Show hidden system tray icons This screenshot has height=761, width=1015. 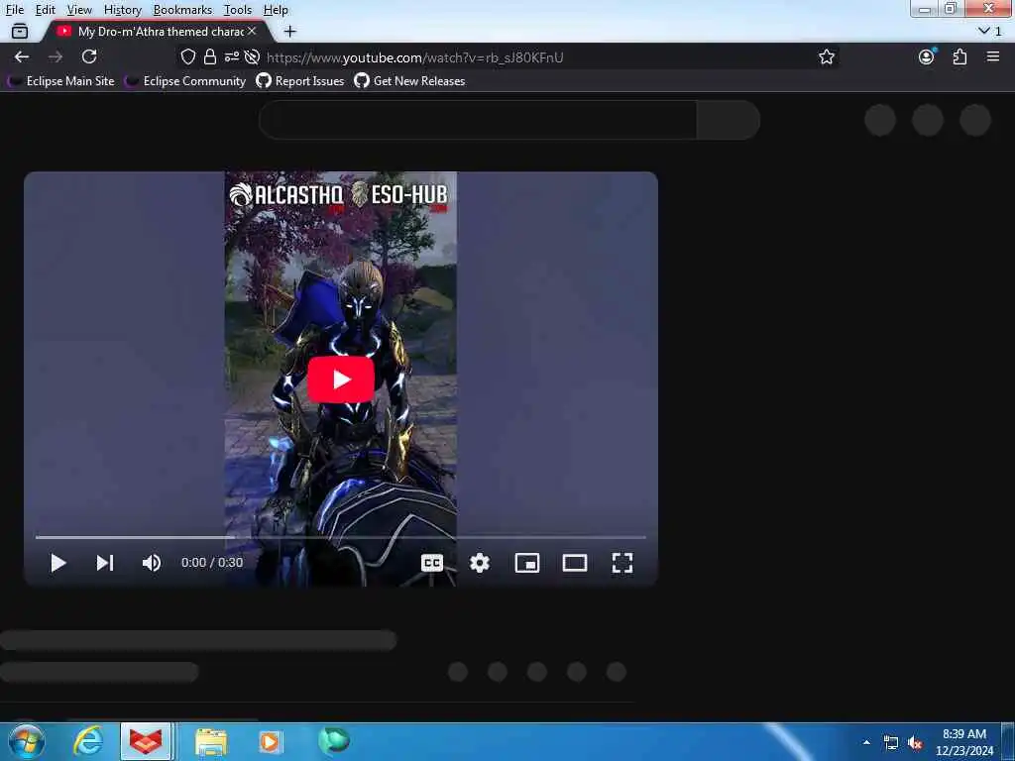coord(866,742)
